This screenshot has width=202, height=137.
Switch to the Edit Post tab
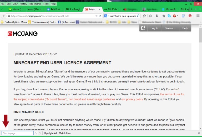(55, 9)
